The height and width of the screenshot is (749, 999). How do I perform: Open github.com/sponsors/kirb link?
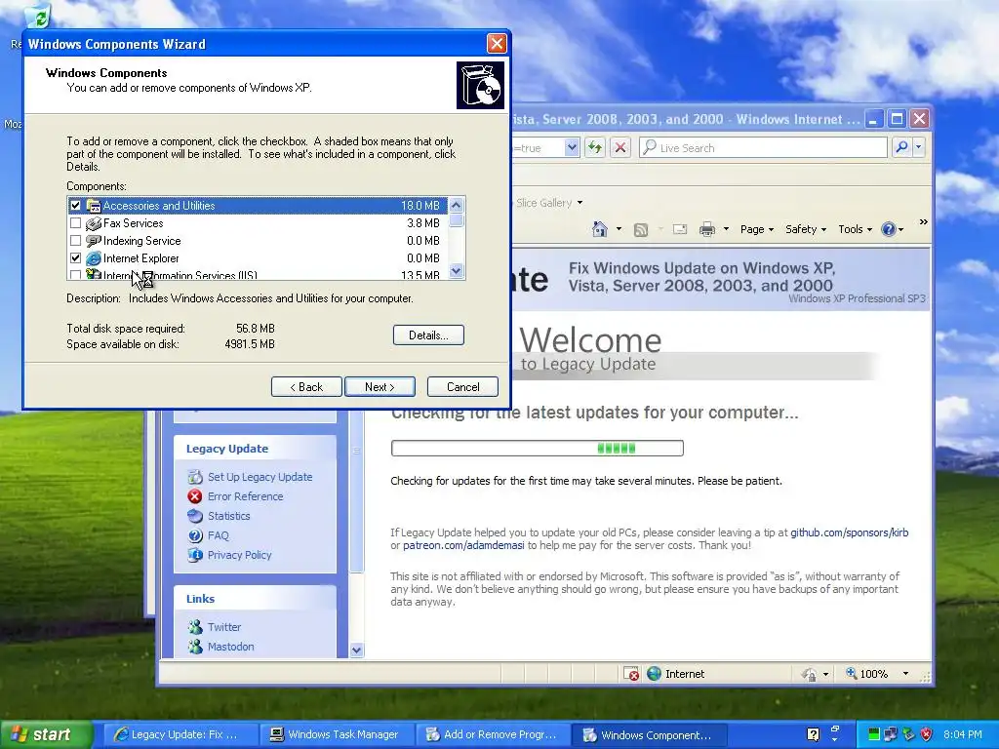pos(850,532)
